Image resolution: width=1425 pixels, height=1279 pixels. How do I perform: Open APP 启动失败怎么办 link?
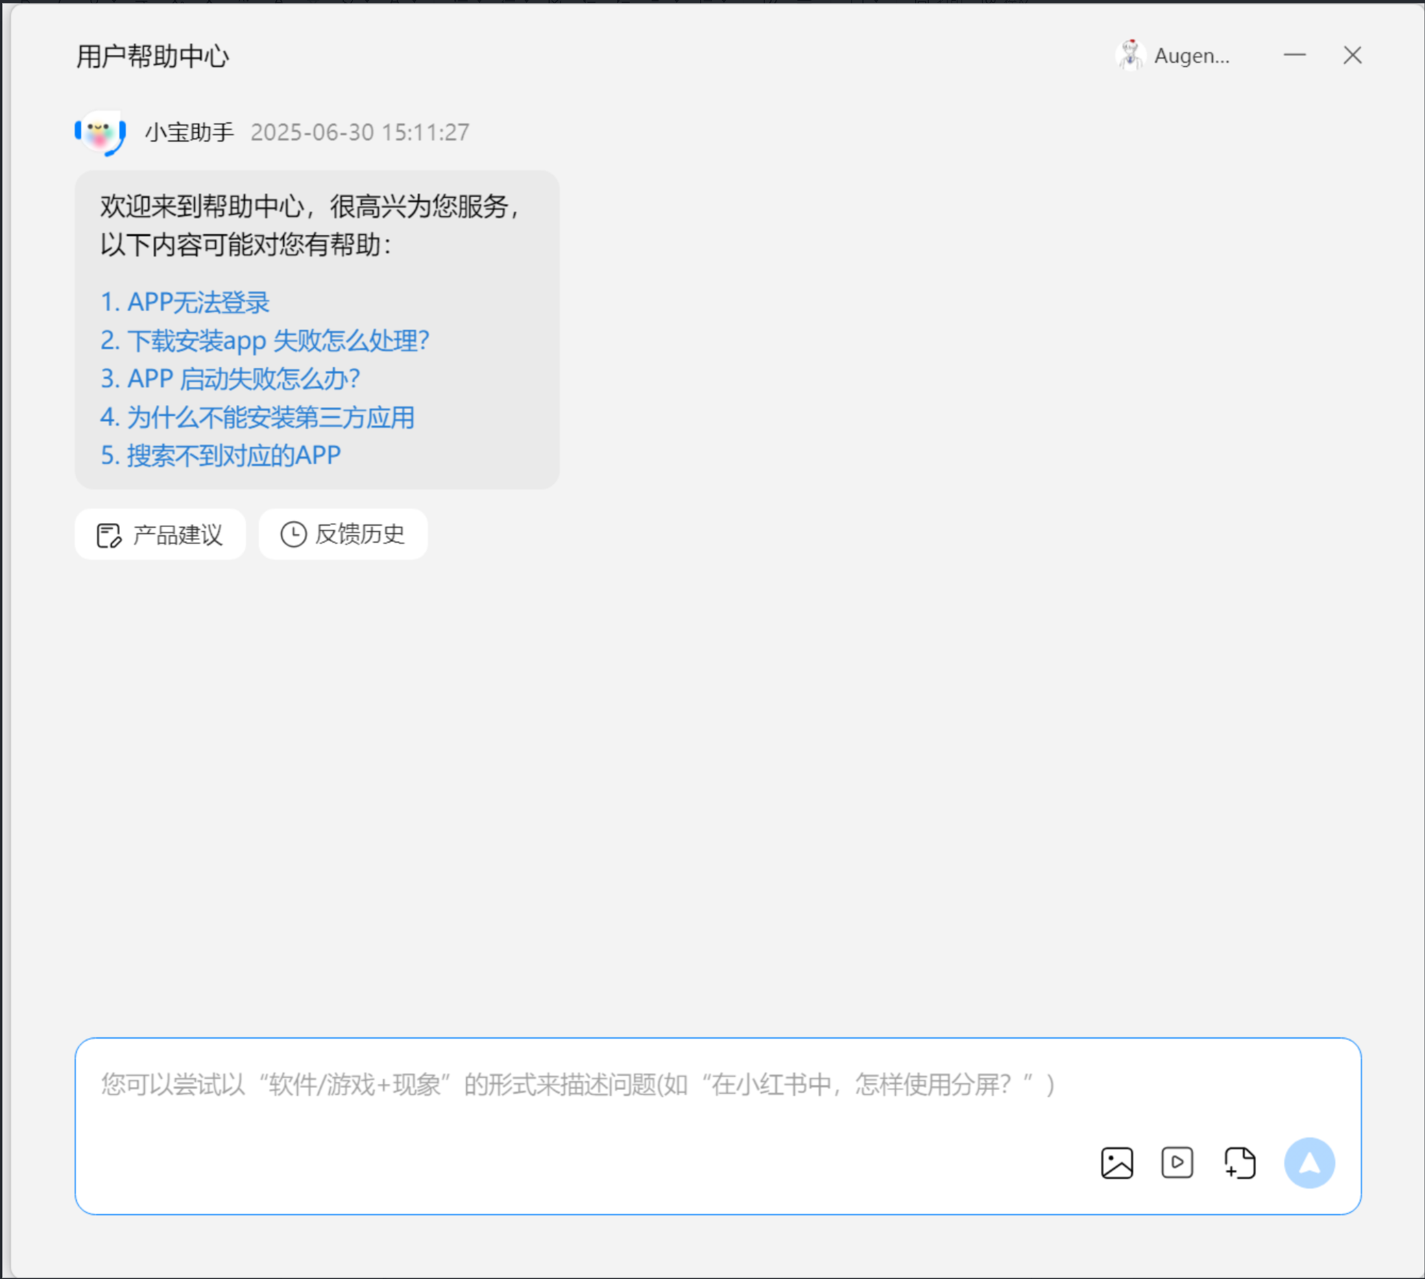tap(230, 378)
